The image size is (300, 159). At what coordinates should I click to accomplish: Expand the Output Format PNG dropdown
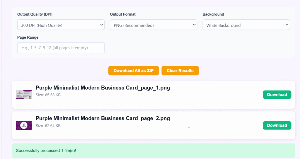tap(153, 25)
